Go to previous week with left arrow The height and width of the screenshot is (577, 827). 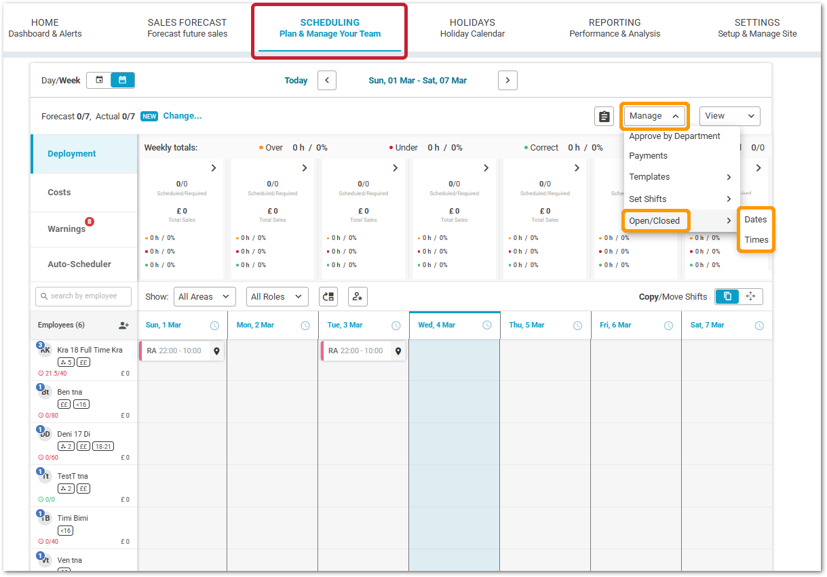coord(327,80)
